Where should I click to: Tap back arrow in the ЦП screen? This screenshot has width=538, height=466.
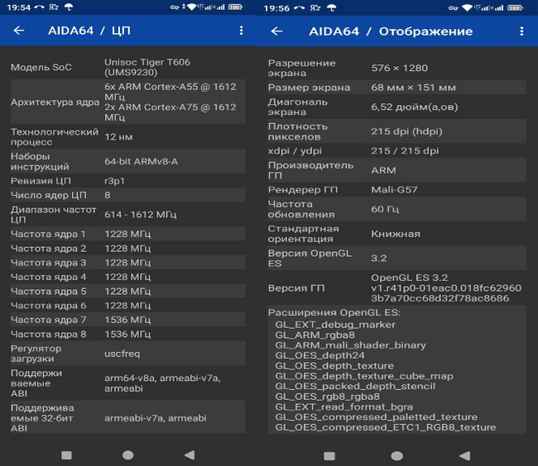[19, 31]
